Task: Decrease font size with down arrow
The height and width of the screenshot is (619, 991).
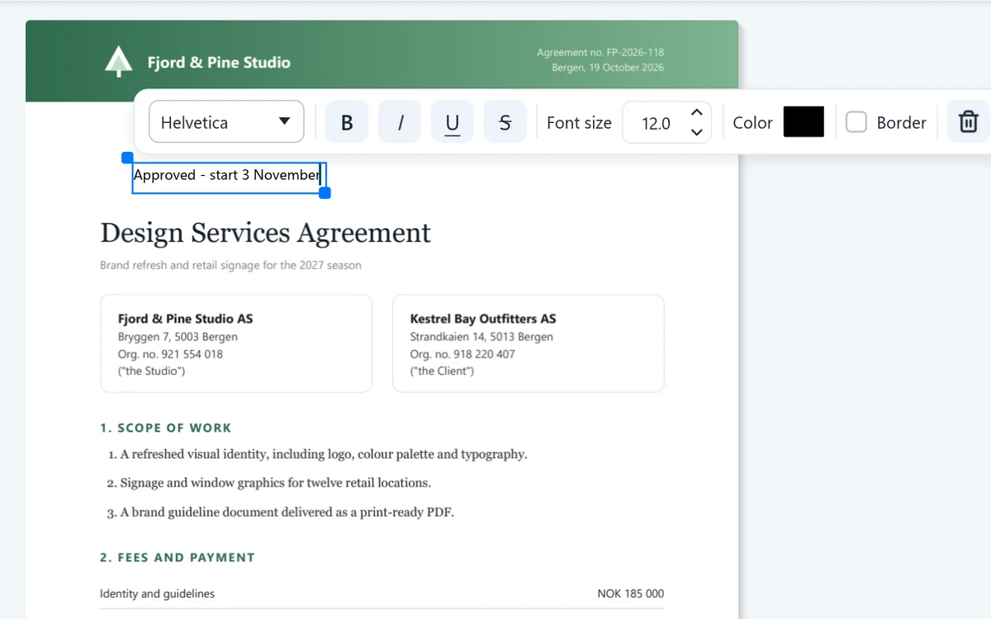Action: (696, 132)
